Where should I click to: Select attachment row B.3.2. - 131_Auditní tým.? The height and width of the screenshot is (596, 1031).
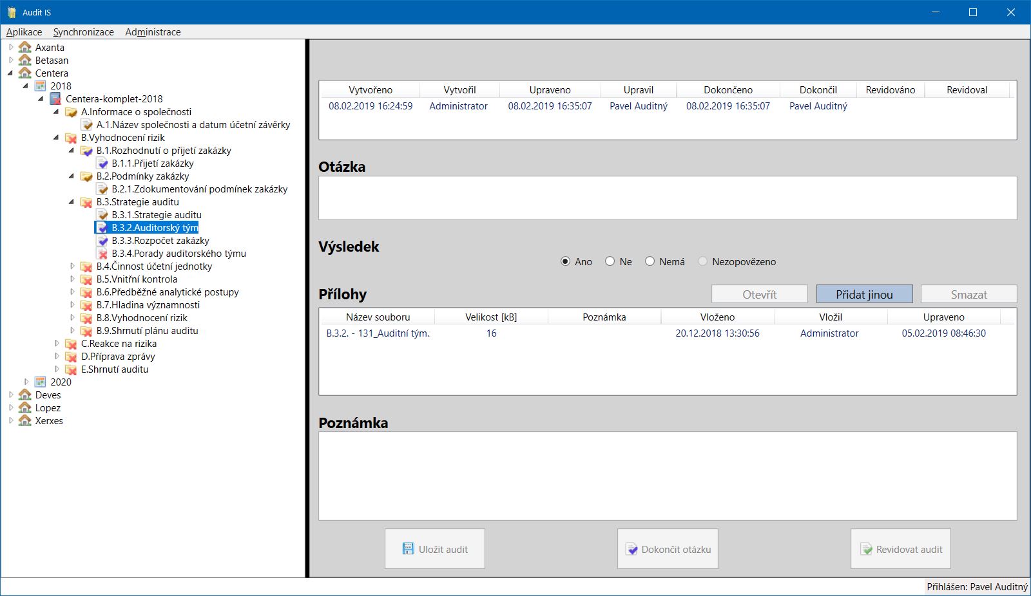[x=668, y=333]
